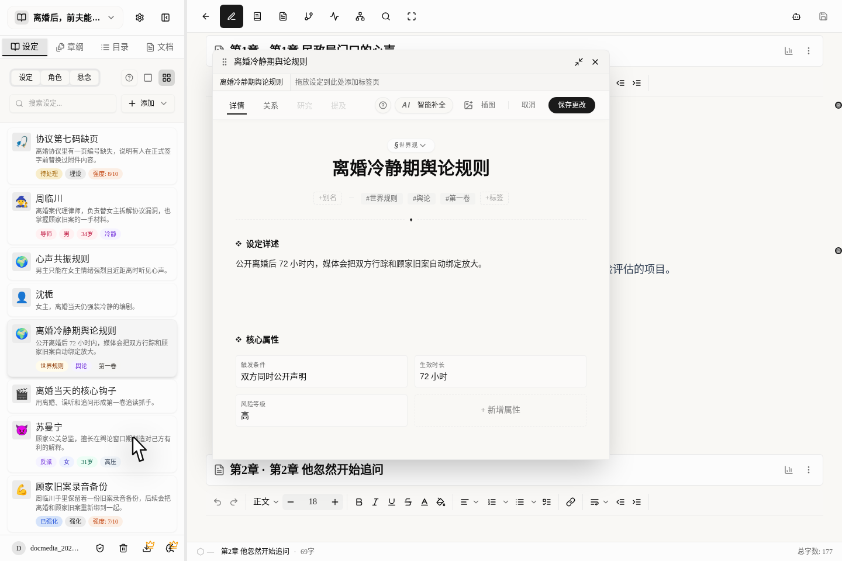Screen dimensions: 842x561
Task: Switch to the 关系 tab in the dialog
Action: tap(271, 106)
